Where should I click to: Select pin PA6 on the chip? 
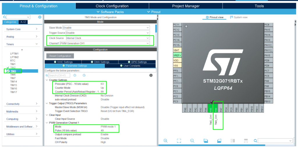pos(216,110)
